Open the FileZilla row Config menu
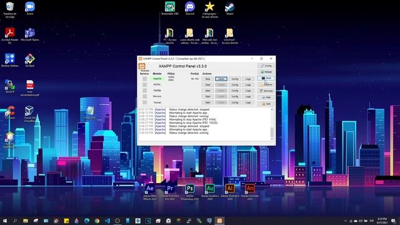Viewport: 400px width, 225px height. [x=235, y=91]
